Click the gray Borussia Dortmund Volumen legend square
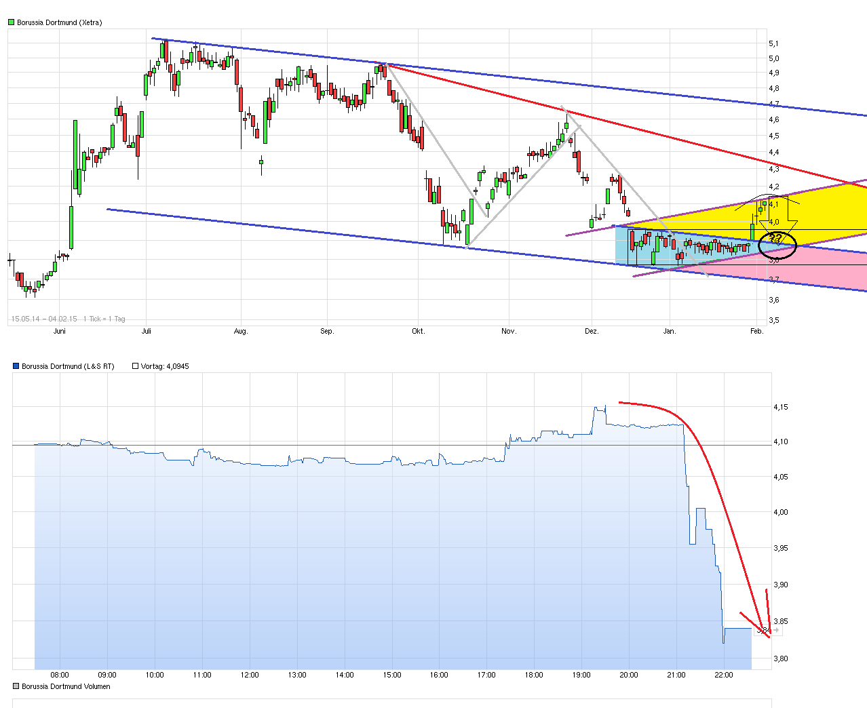 tap(14, 686)
